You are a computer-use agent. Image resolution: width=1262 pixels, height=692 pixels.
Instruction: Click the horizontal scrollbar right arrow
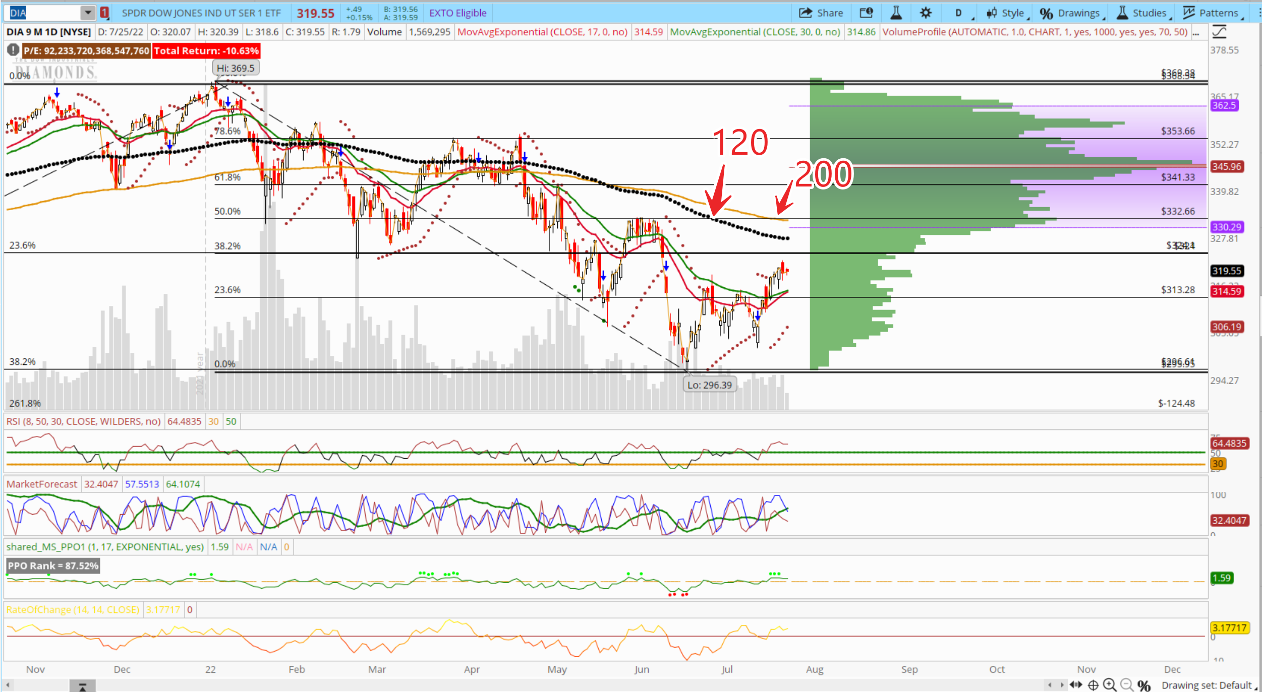[x=1062, y=685]
